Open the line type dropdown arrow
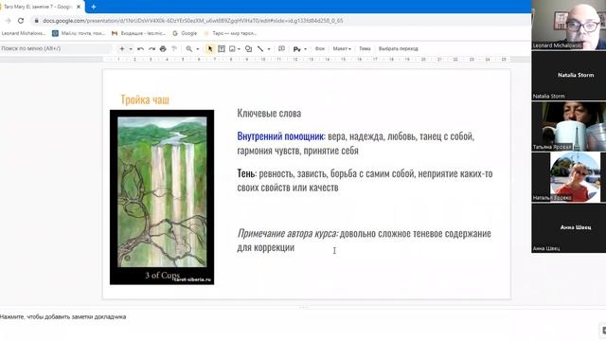 pyautogui.click(x=269, y=49)
